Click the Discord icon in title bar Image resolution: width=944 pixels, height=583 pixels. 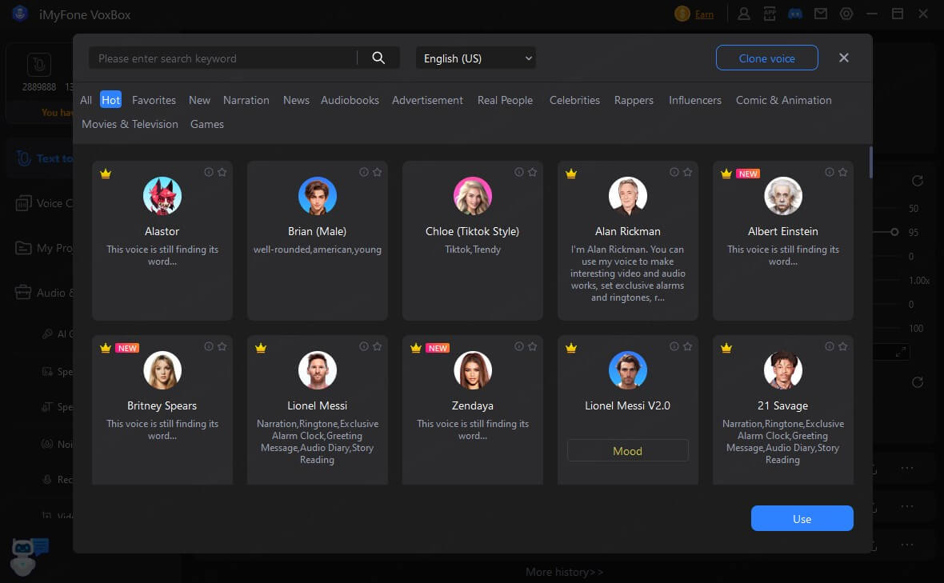coord(794,14)
